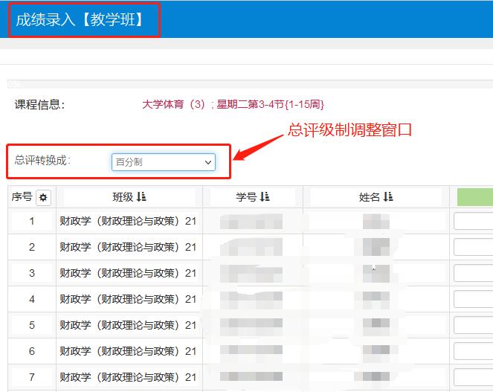Click the 财政学 class cell in row 4

[128, 299]
